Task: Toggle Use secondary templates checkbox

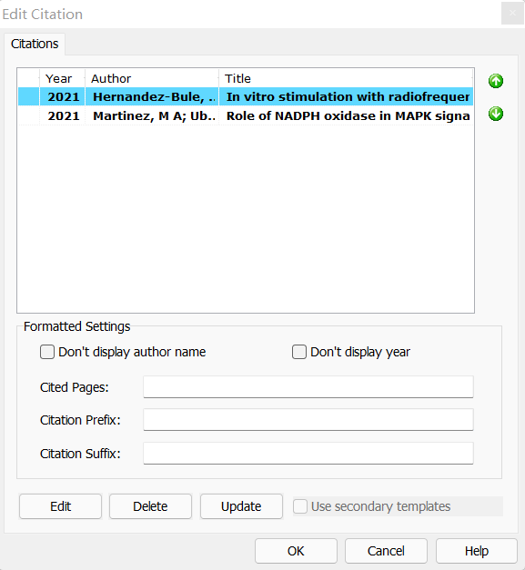Action: point(300,506)
